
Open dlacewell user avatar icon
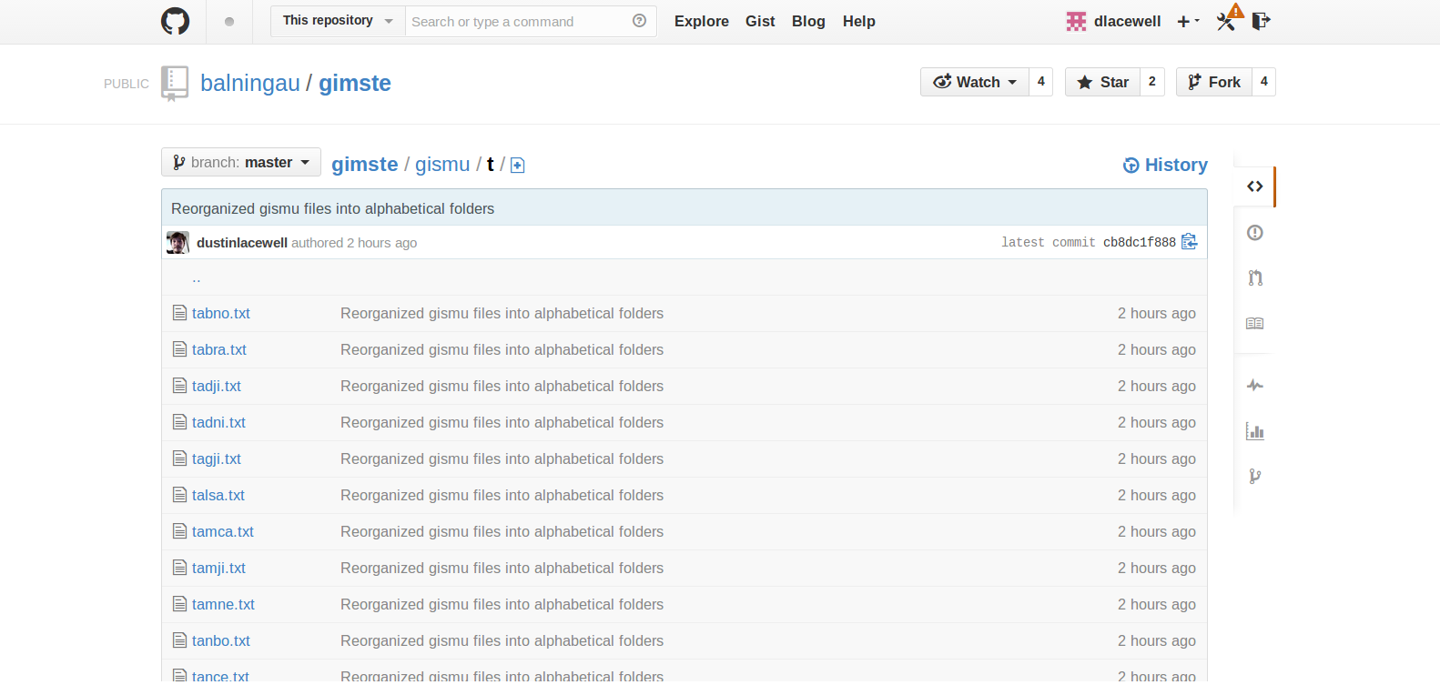1077,21
